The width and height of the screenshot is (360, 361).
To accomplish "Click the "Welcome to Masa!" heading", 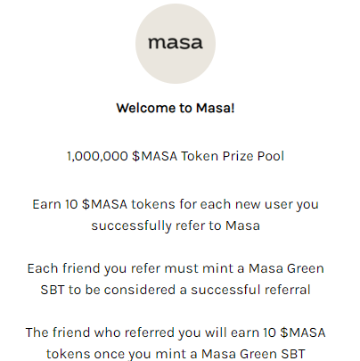I will 176,108.
